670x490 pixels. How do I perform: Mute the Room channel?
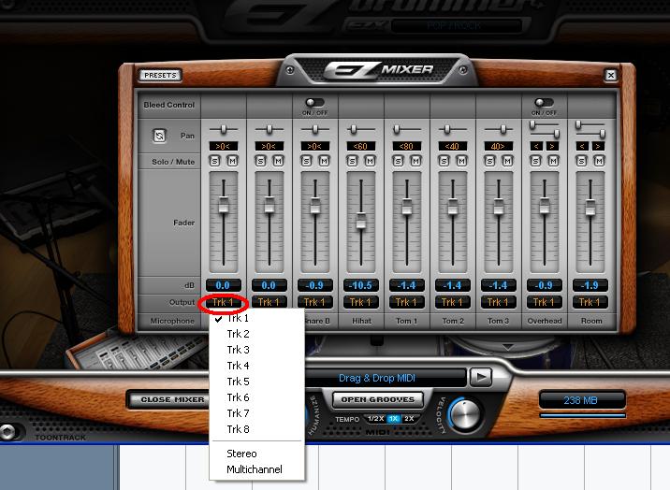point(599,161)
